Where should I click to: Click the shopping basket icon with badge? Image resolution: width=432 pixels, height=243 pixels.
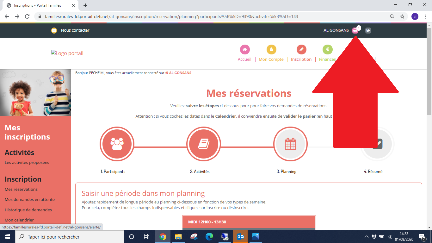pyautogui.click(x=355, y=30)
